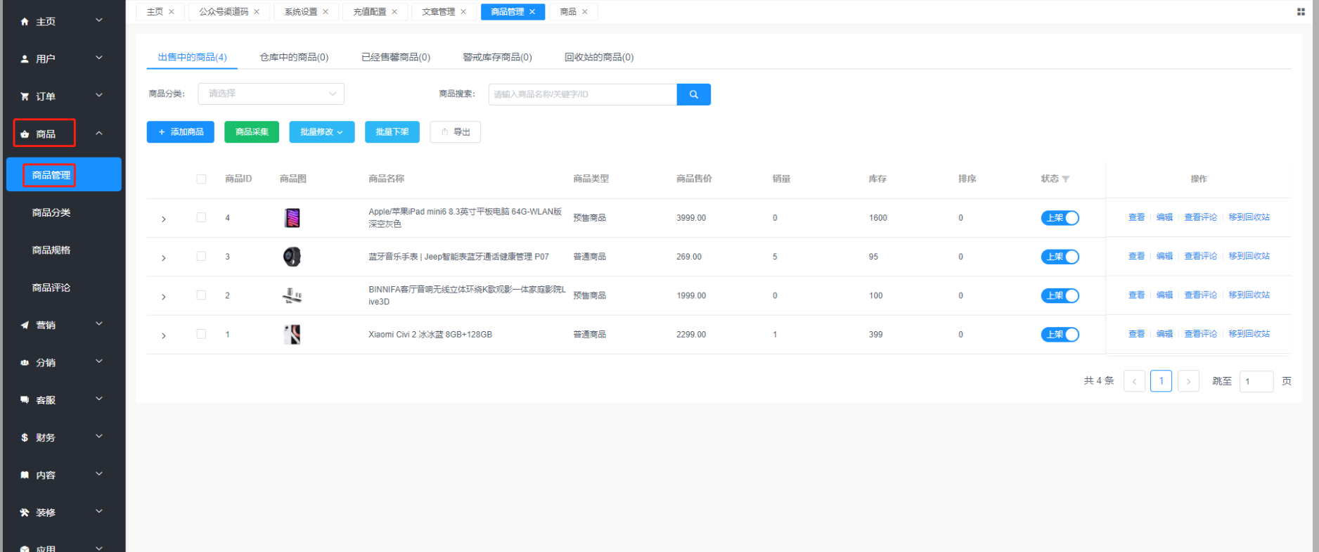
Task: Select all products with header checkbox
Action: click(x=201, y=179)
